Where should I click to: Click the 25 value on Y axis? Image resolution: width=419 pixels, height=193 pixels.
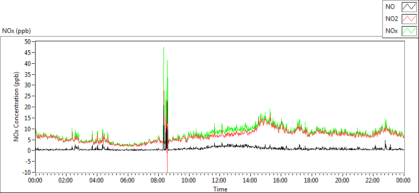[x=27, y=96]
